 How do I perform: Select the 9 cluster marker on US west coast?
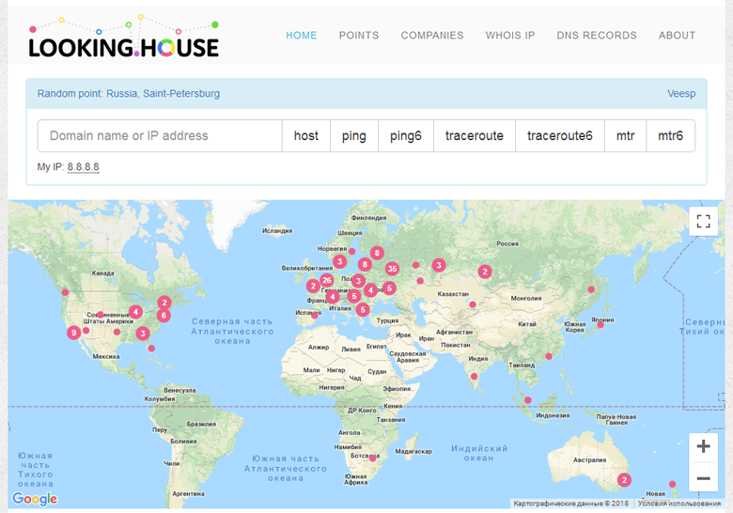point(73,333)
